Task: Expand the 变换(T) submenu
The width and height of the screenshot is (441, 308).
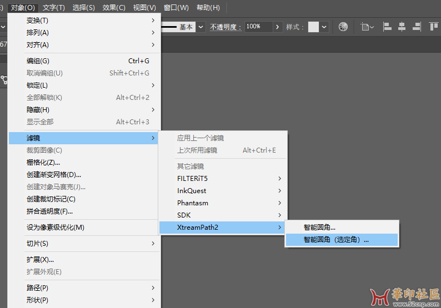Action: point(83,21)
